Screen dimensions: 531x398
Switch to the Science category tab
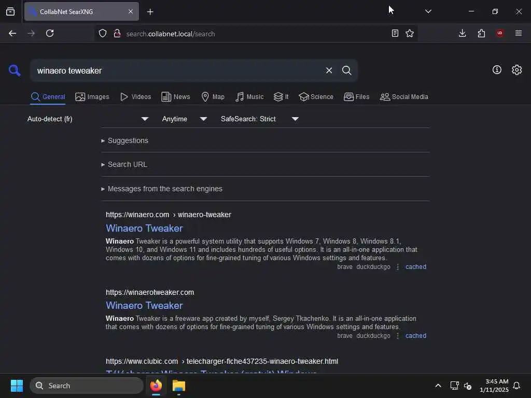(316, 97)
